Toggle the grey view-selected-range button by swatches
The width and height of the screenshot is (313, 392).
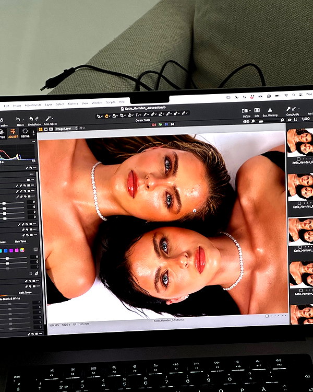coord(35,249)
